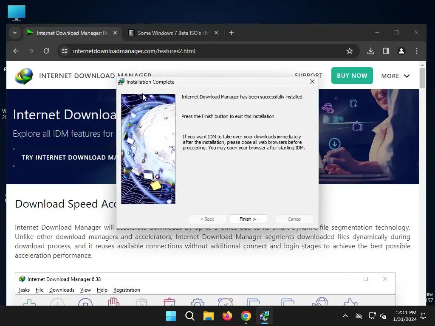The image size is (435, 326).
Task: Click desktop monitor icon at top left
Action: (17, 13)
